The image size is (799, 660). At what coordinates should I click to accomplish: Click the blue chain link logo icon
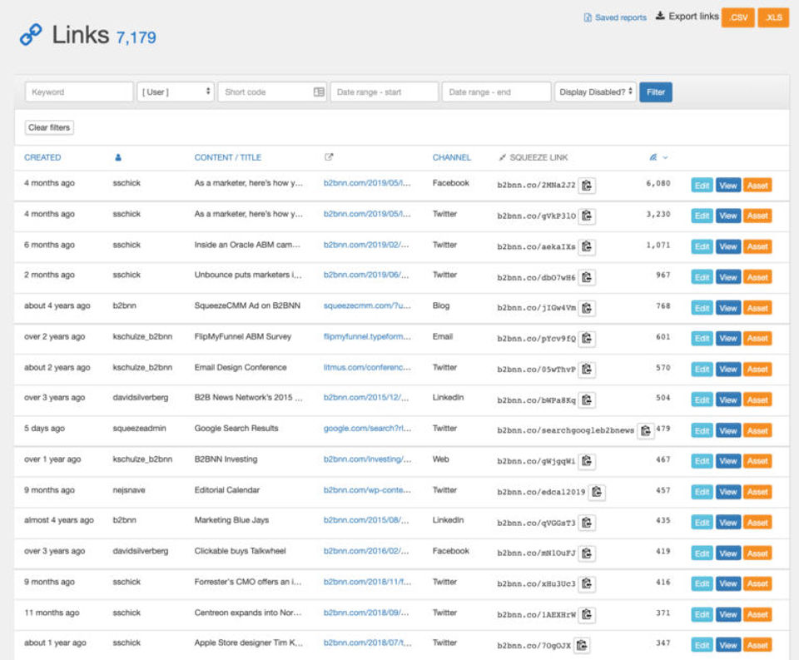coord(31,35)
